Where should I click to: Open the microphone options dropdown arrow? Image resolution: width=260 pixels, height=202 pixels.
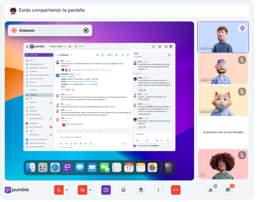click(x=67, y=190)
